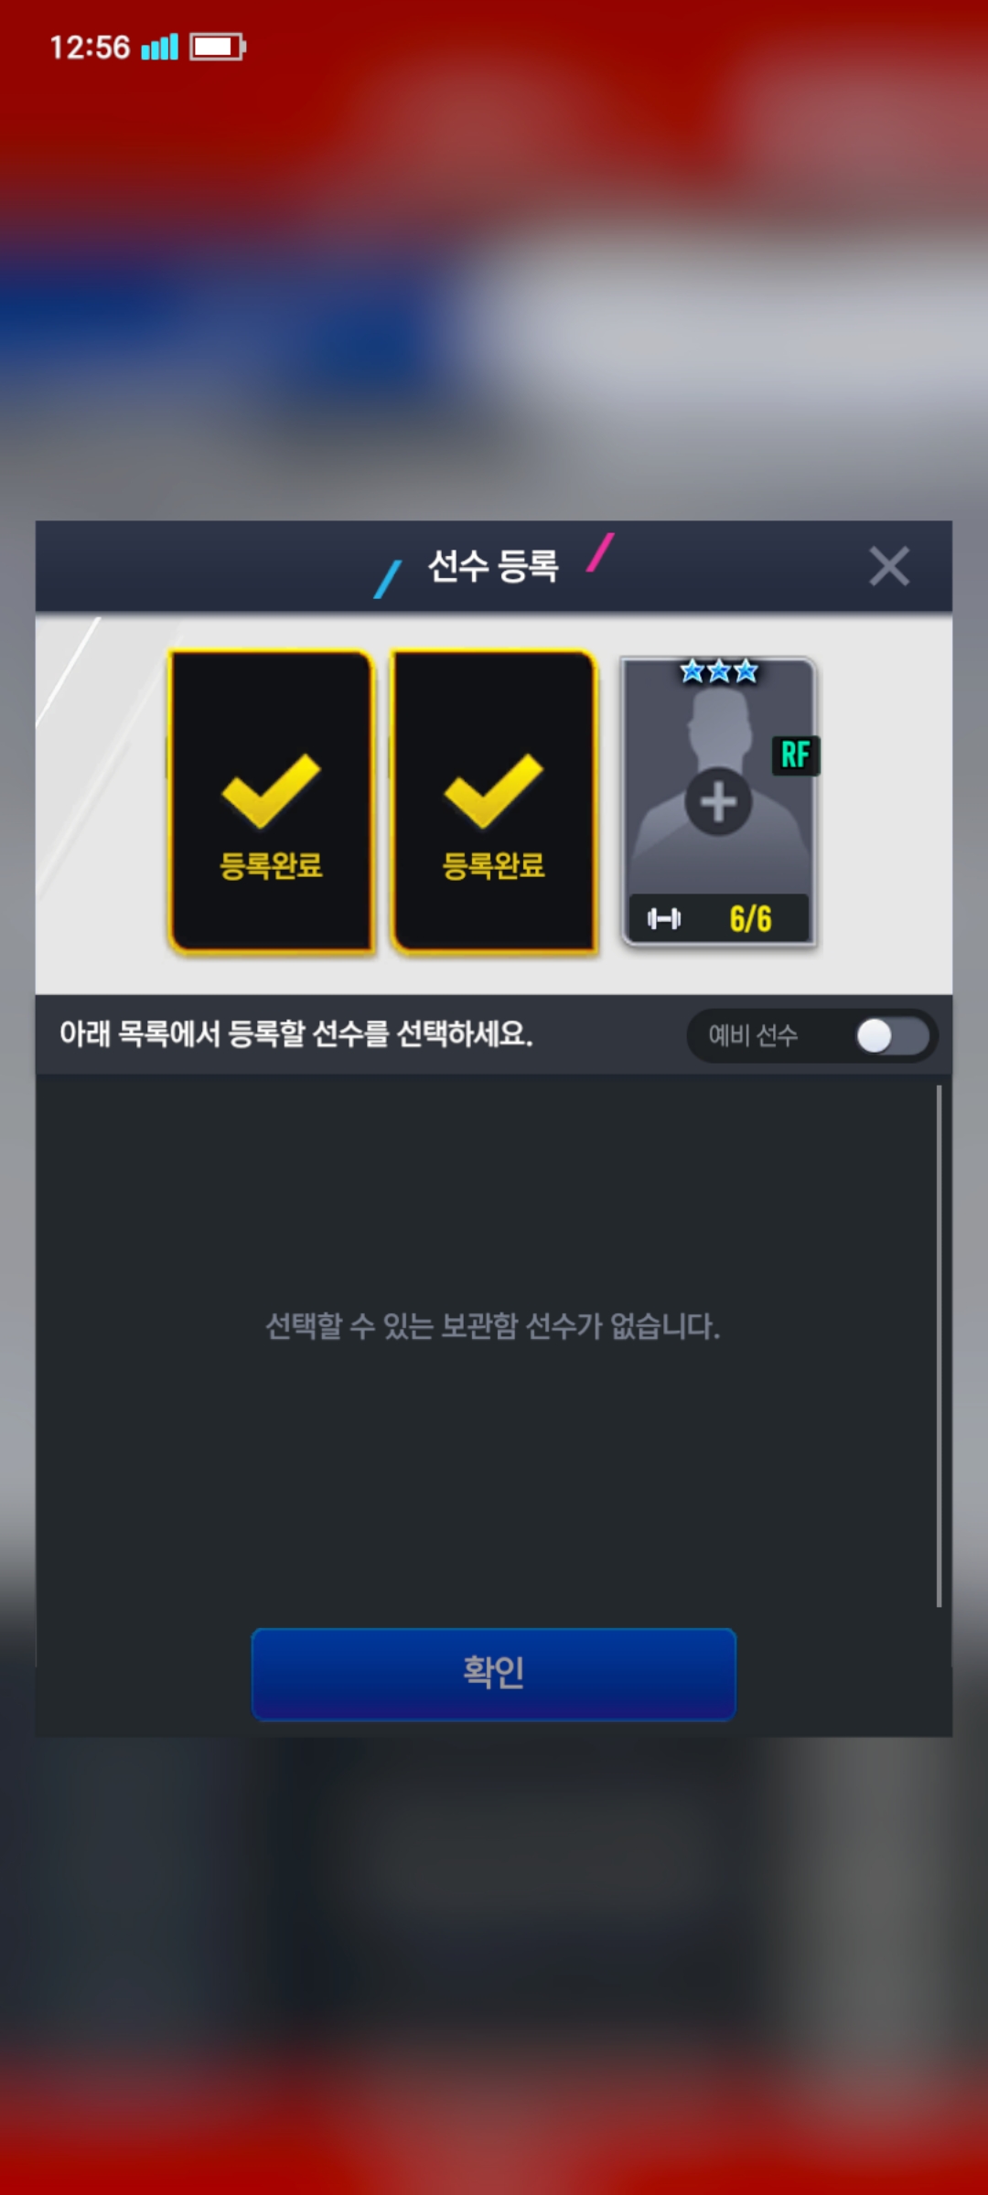Click the 선수 등록 title header

[494, 566]
